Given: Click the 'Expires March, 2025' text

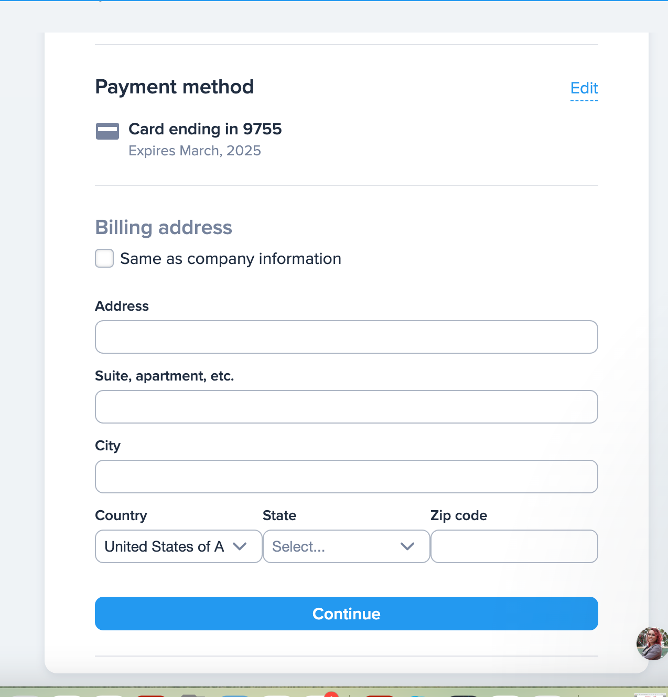Looking at the screenshot, I should tap(195, 151).
